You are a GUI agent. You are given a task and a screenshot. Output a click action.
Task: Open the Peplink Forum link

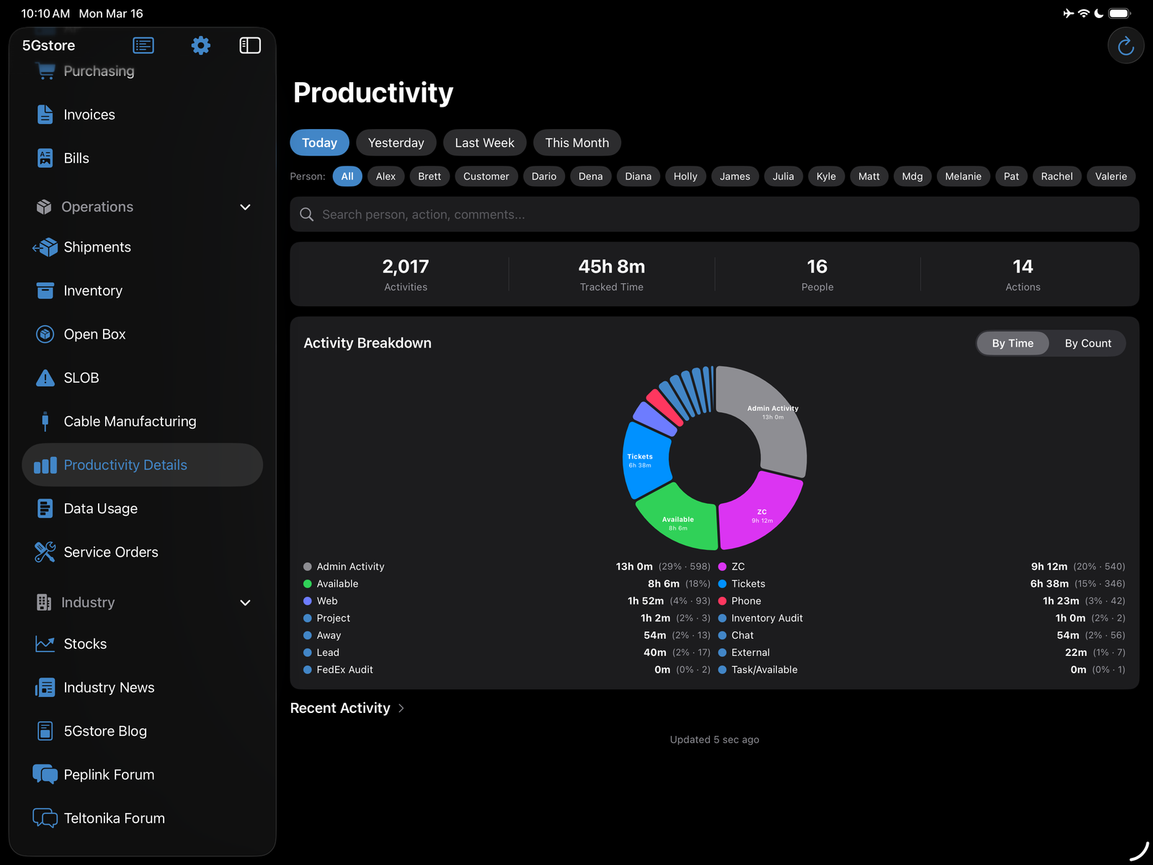point(108,774)
